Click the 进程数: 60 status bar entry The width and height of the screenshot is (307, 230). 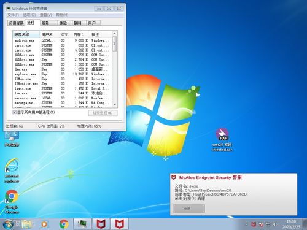[15, 126]
